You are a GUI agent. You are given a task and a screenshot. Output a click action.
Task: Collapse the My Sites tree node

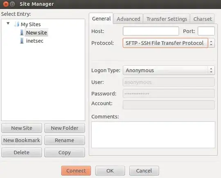coord(8,23)
